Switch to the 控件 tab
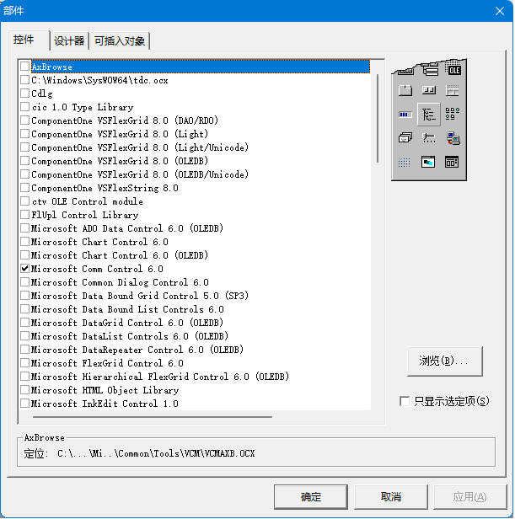The height and width of the screenshot is (519, 515). coord(28,40)
